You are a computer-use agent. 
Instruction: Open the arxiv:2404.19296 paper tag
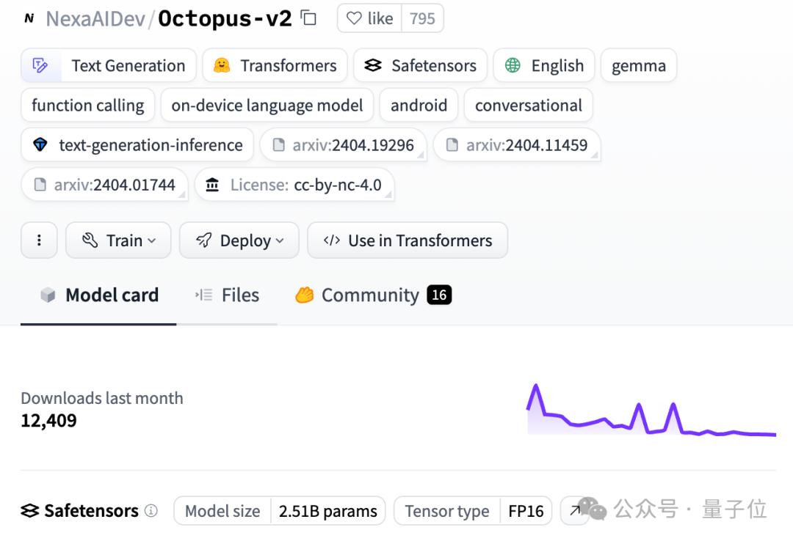(x=344, y=145)
